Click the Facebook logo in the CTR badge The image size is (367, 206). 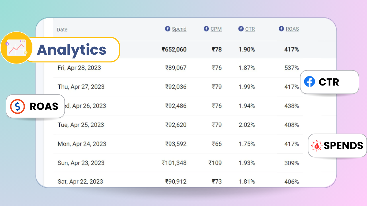tap(310, 82)
